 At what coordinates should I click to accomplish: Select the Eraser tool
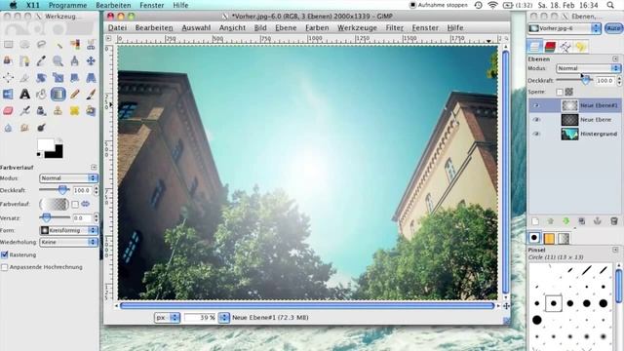(x=8, y=110)
